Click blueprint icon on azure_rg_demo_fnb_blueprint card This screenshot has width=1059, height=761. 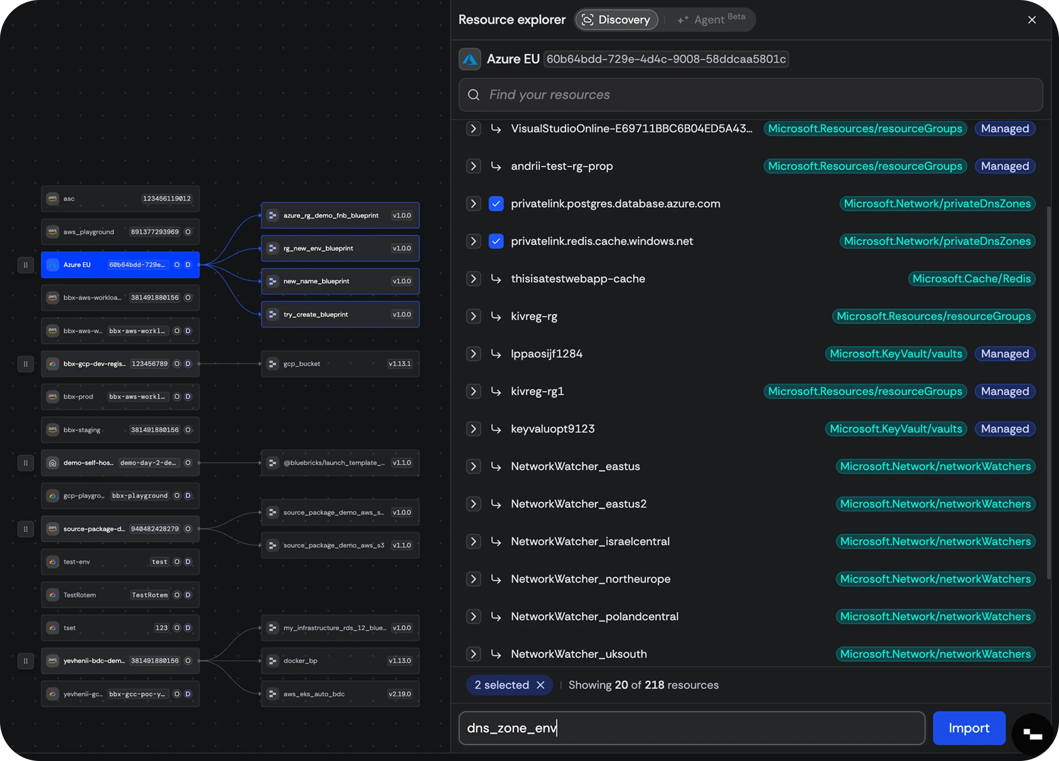[272, 216]
